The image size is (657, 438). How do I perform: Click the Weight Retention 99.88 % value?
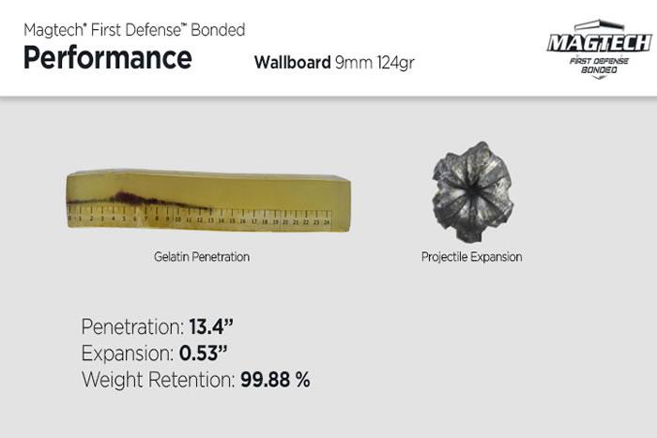(275, 380)
